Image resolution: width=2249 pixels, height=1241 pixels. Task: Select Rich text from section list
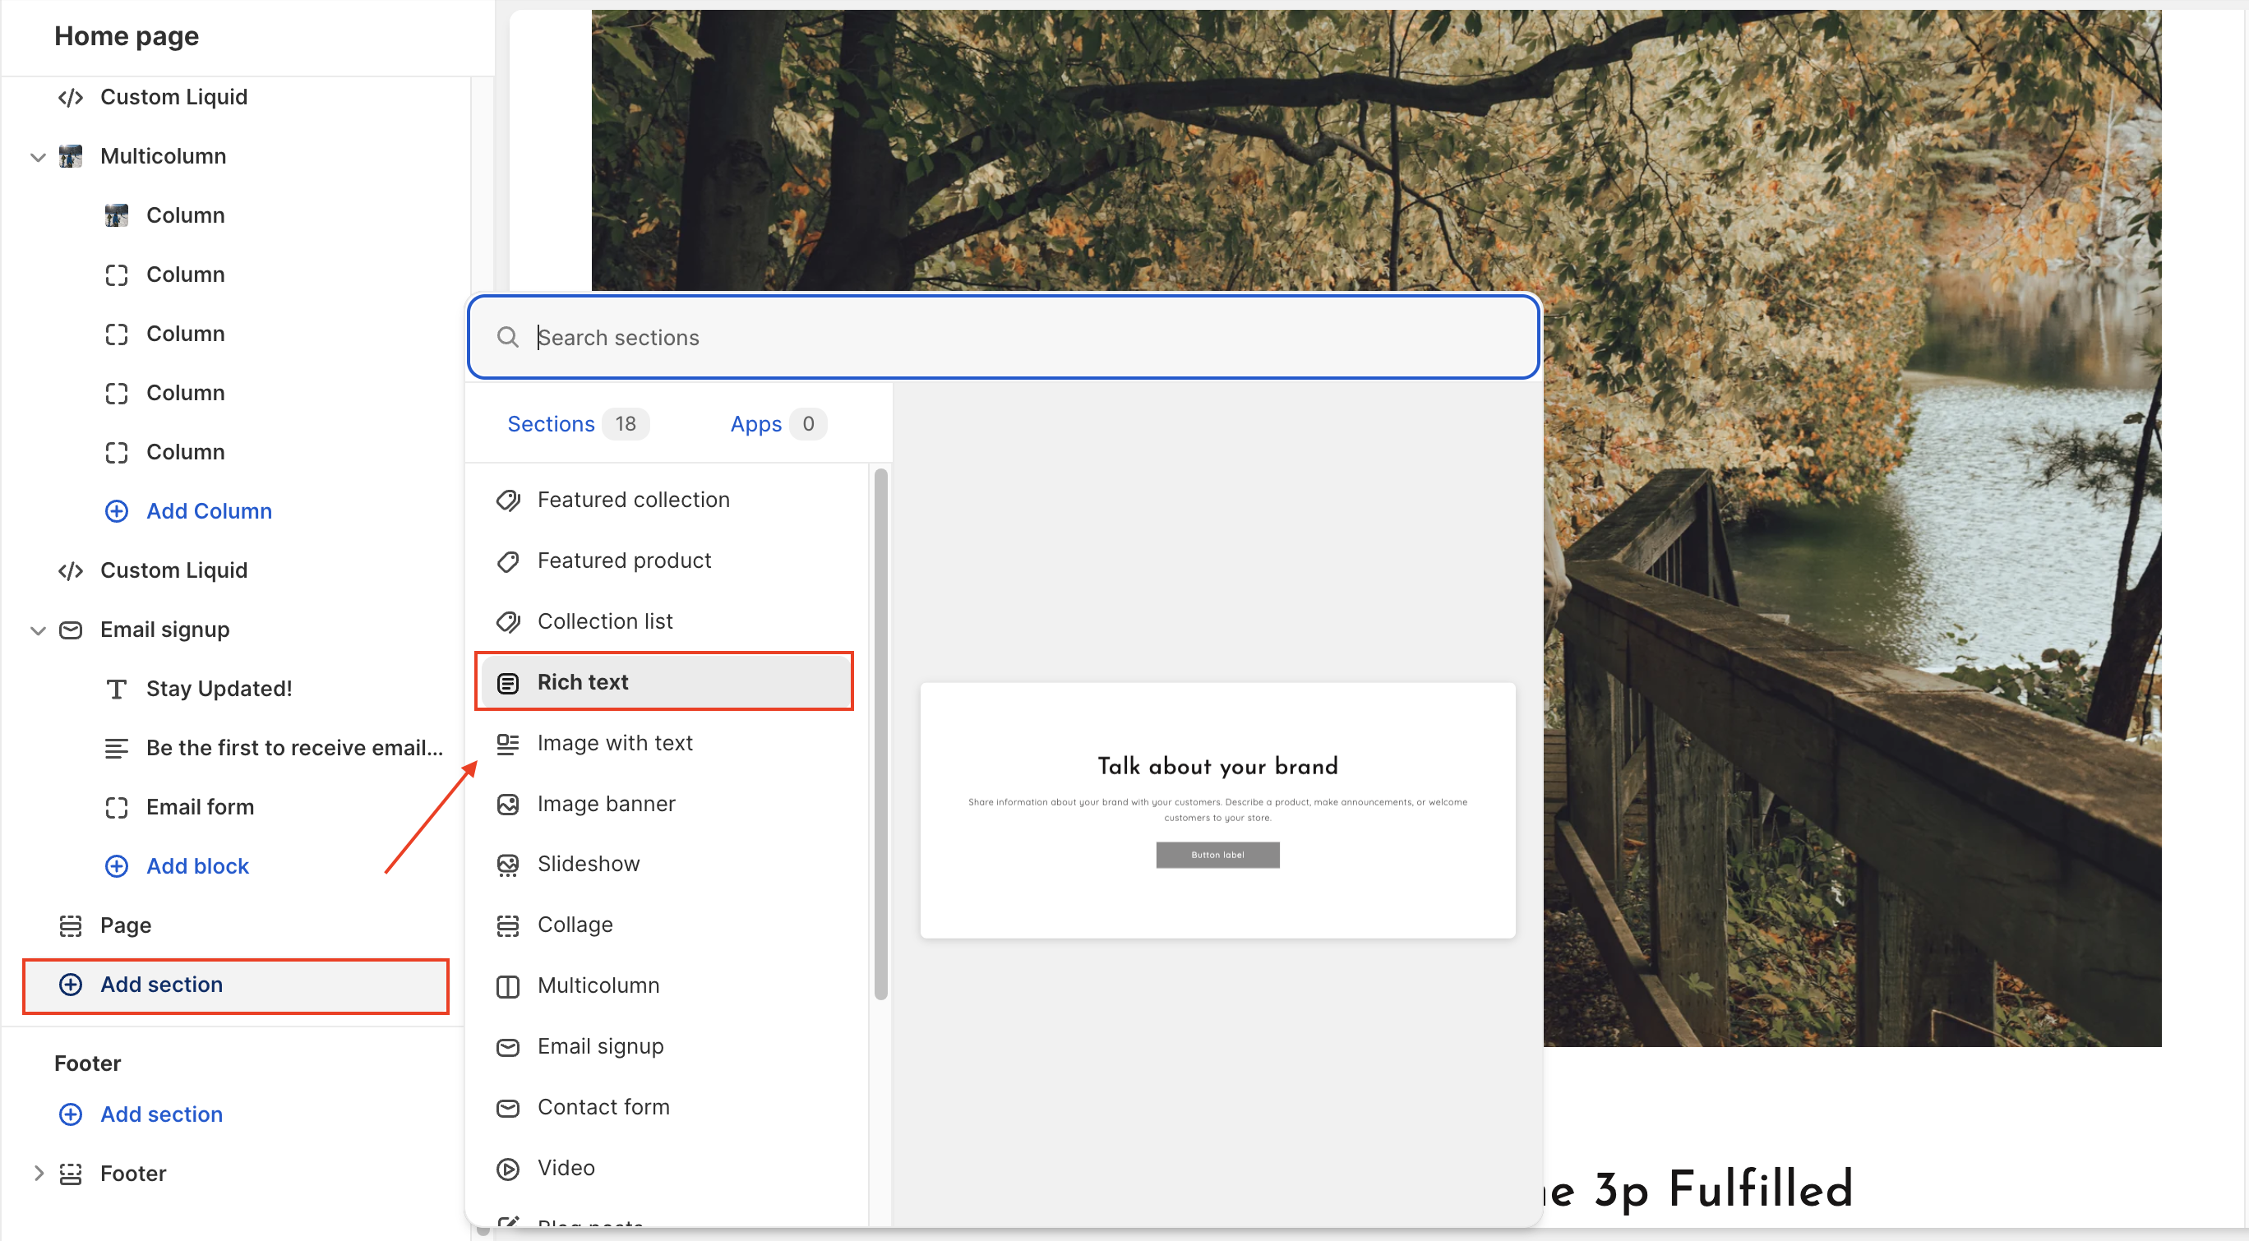pos(582,681)
